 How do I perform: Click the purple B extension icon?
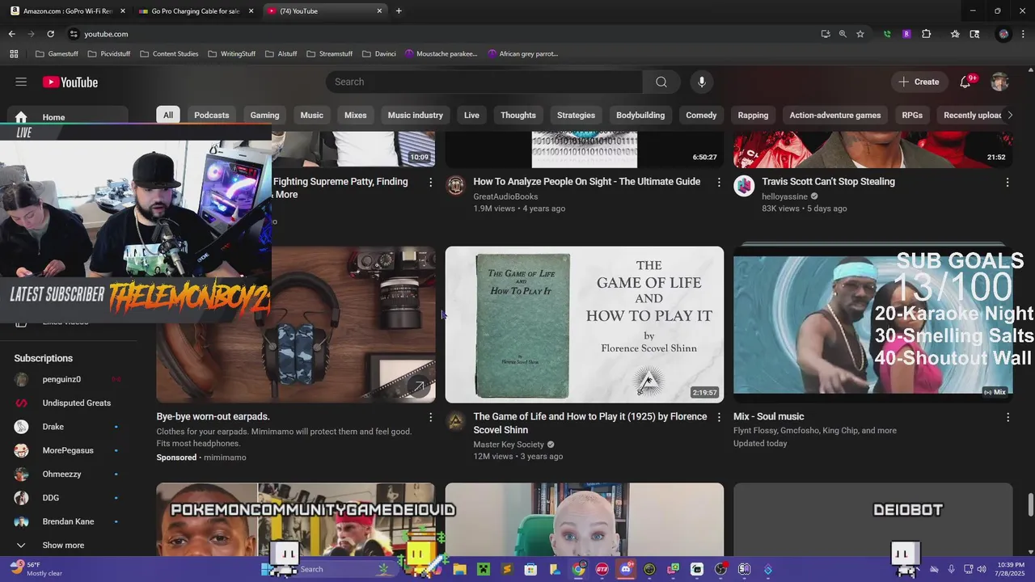pyautogui.click(x=906, y=34)
